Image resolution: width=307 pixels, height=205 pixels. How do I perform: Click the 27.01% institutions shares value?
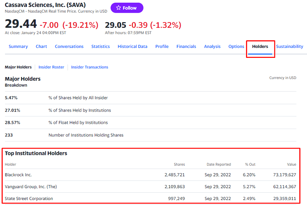click(13, 110)
